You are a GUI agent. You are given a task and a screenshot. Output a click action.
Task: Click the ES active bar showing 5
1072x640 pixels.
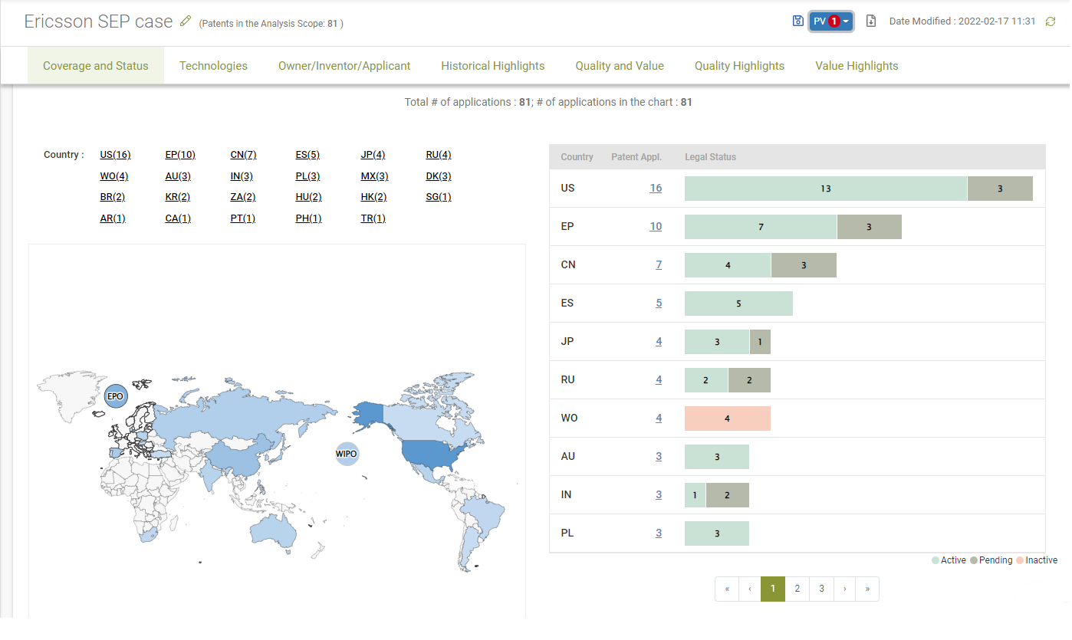coord(738,304)
